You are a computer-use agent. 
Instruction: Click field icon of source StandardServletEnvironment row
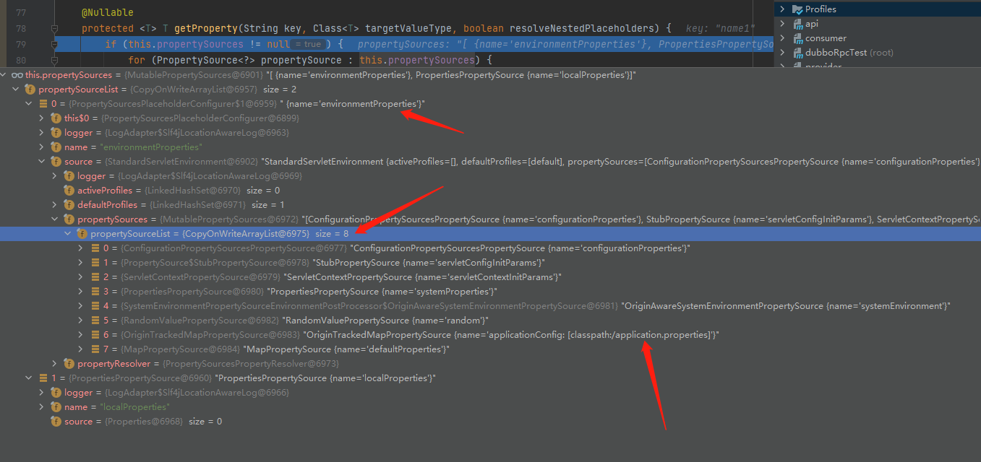[56, 162]
